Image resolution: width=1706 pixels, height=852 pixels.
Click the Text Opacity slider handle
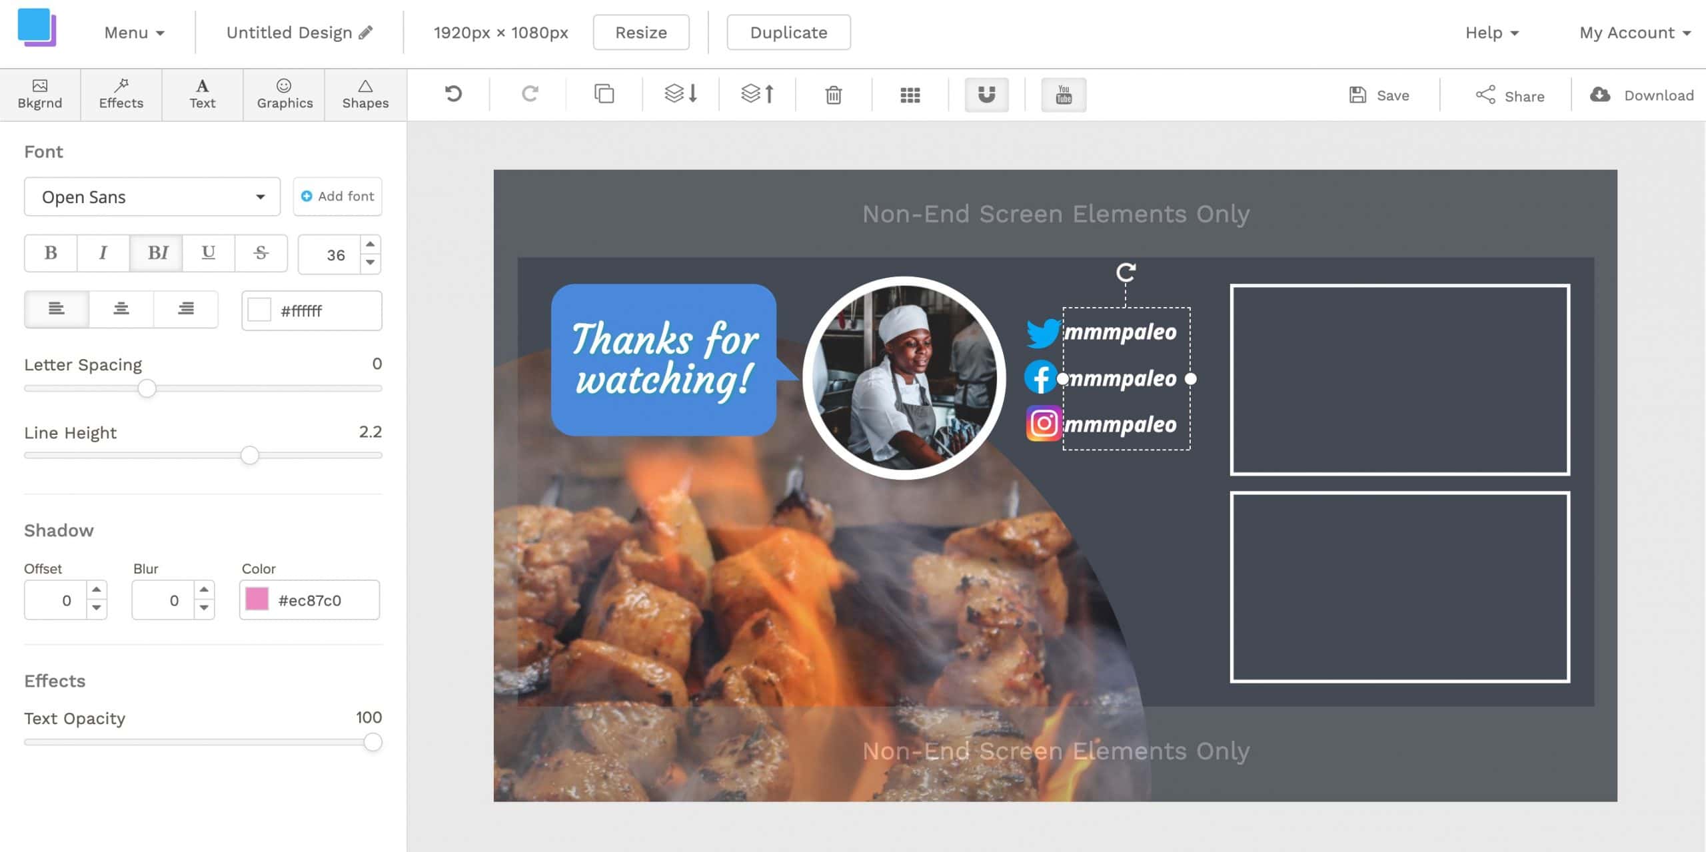373,742
